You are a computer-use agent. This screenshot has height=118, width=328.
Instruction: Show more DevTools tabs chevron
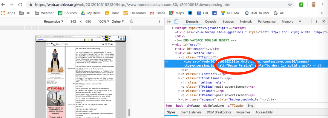[300, 21]
